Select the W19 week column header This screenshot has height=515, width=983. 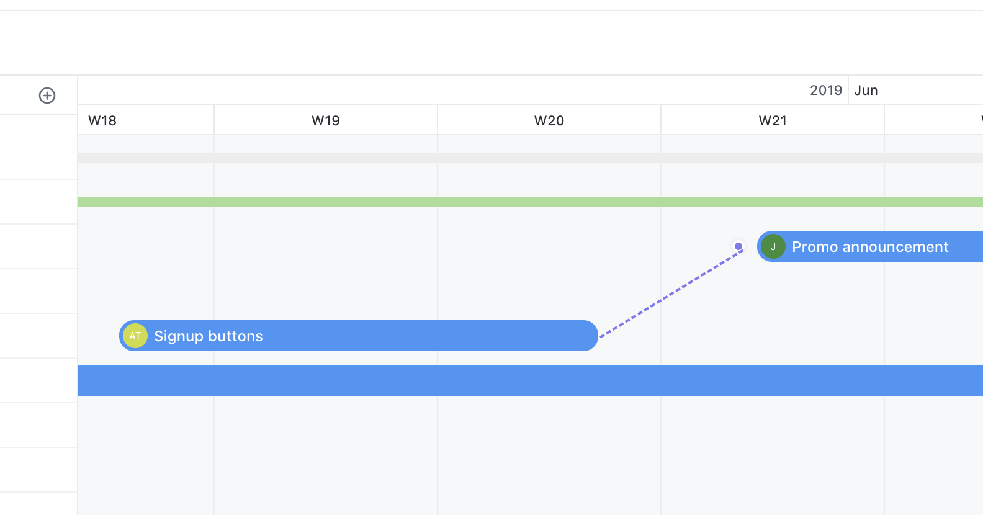coord(326,120)
